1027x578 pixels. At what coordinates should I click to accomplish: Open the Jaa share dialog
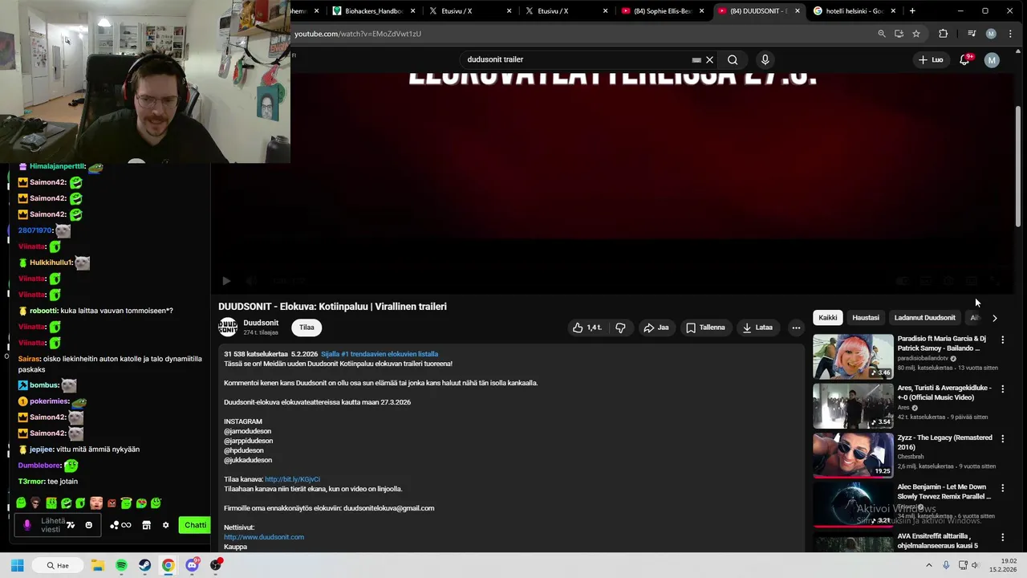click(656, 328)
